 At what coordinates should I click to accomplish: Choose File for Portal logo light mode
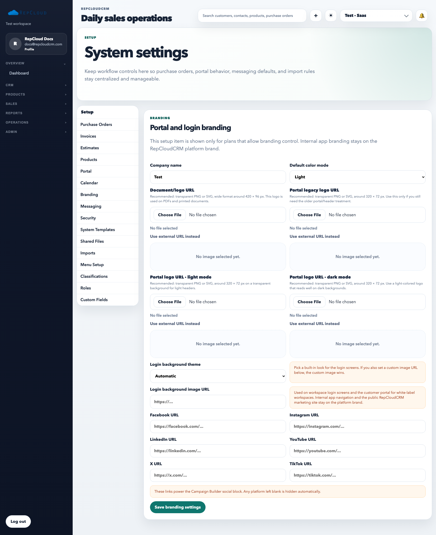pyautogui.click(x=170, y=302)
